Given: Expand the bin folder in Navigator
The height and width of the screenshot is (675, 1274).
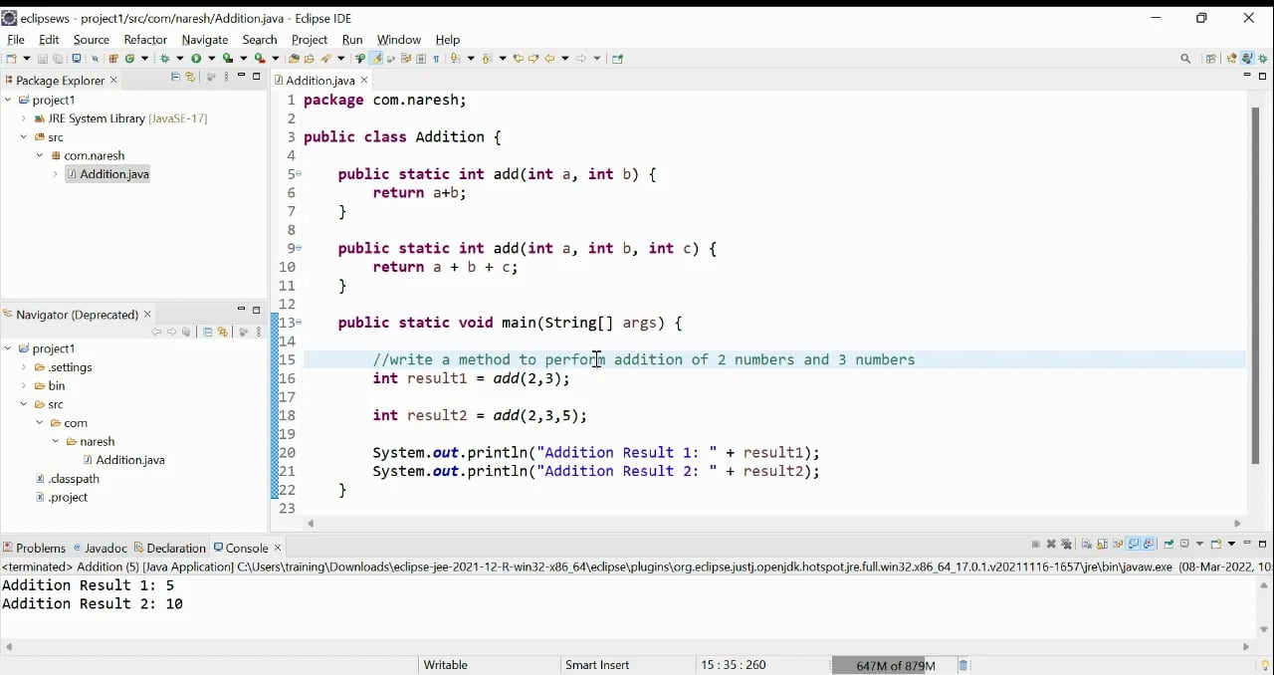Looking at the screenshot, I should click(24, 386).
